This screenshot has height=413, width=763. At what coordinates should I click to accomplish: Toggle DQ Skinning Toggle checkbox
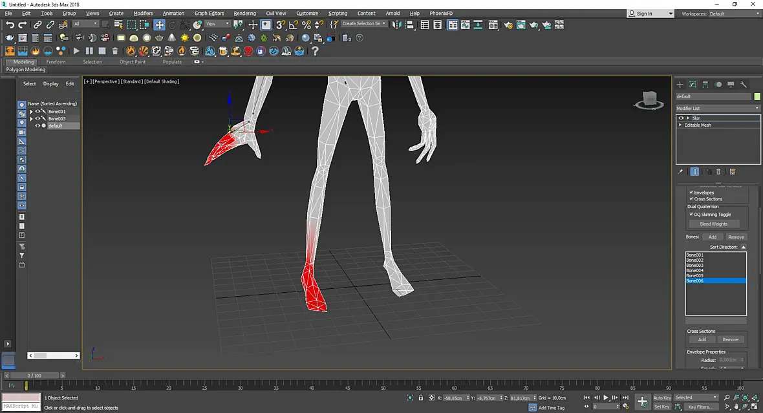(691, 215)
